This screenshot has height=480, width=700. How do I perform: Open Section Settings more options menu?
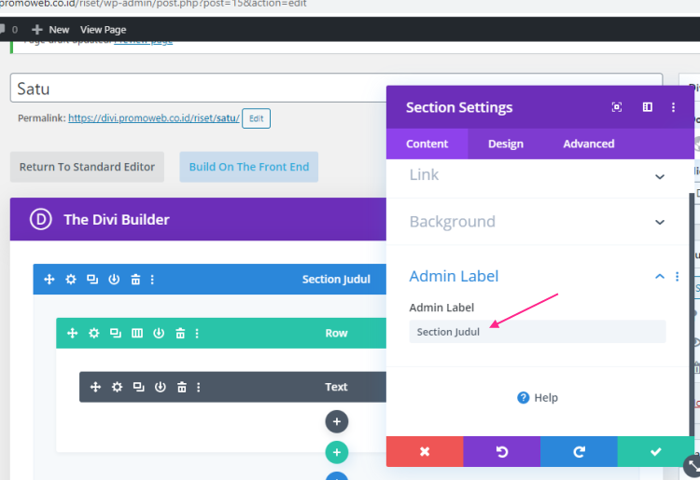point(673,107)
